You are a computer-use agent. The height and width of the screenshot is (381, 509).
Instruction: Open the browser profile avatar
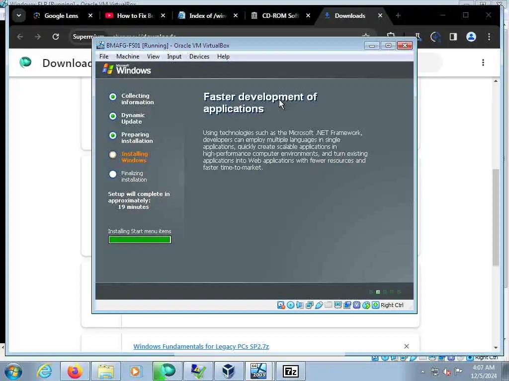click(x=471, y=37)
